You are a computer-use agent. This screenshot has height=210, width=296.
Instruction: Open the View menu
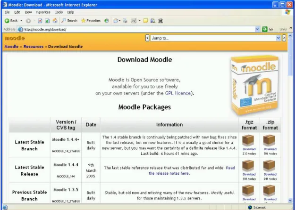28,12
